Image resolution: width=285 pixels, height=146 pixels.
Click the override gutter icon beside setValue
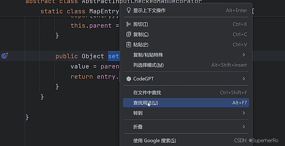(x=4, y=56)
